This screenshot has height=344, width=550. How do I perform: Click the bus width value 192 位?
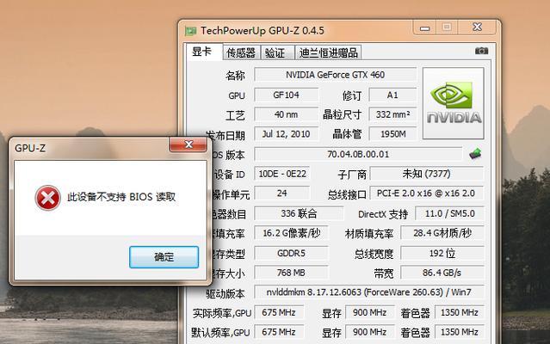pos(442,253)
